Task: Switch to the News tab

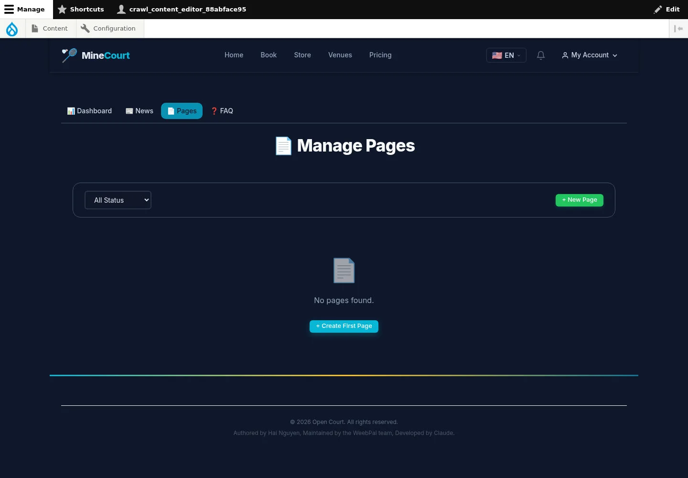Action: tap(139, 111)
